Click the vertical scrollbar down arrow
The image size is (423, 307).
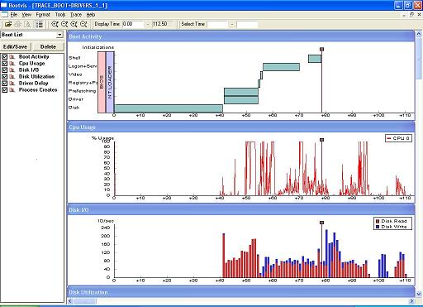[x=419, y=294]
